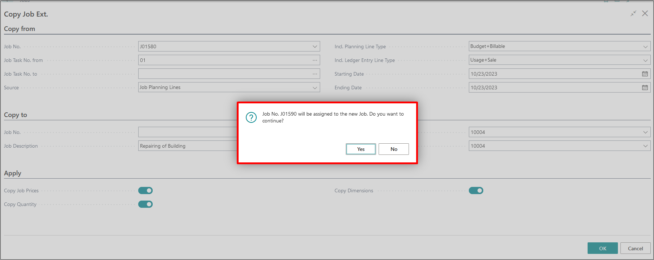Close the Copy Job Ext. page
The width and height of the screenshot is (654, 260).
(x=645, y=14)
